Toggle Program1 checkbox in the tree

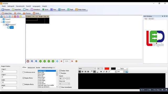(6, 25)
